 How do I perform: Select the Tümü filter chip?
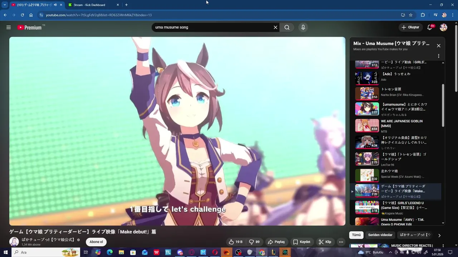point(356,235)
